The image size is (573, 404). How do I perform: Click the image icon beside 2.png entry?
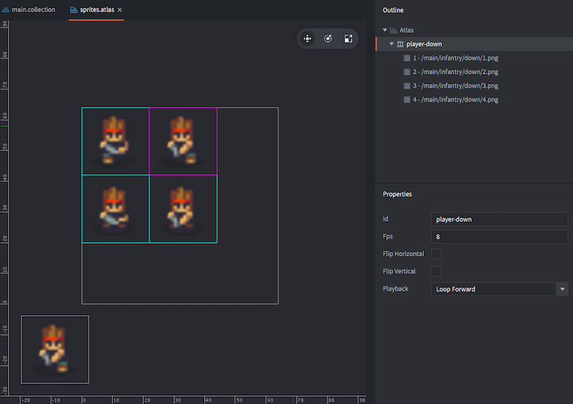(x=407, y=72)
